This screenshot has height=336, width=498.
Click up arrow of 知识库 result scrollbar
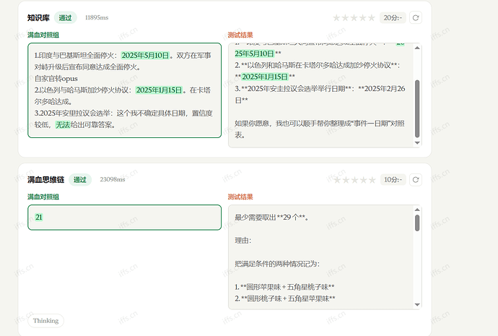click(417, 48)
